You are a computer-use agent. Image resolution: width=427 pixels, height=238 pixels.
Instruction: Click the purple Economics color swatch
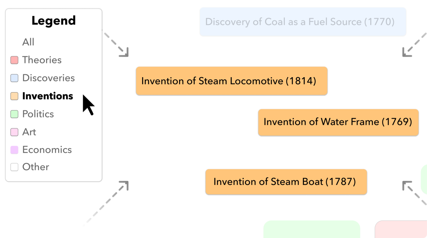14,150
